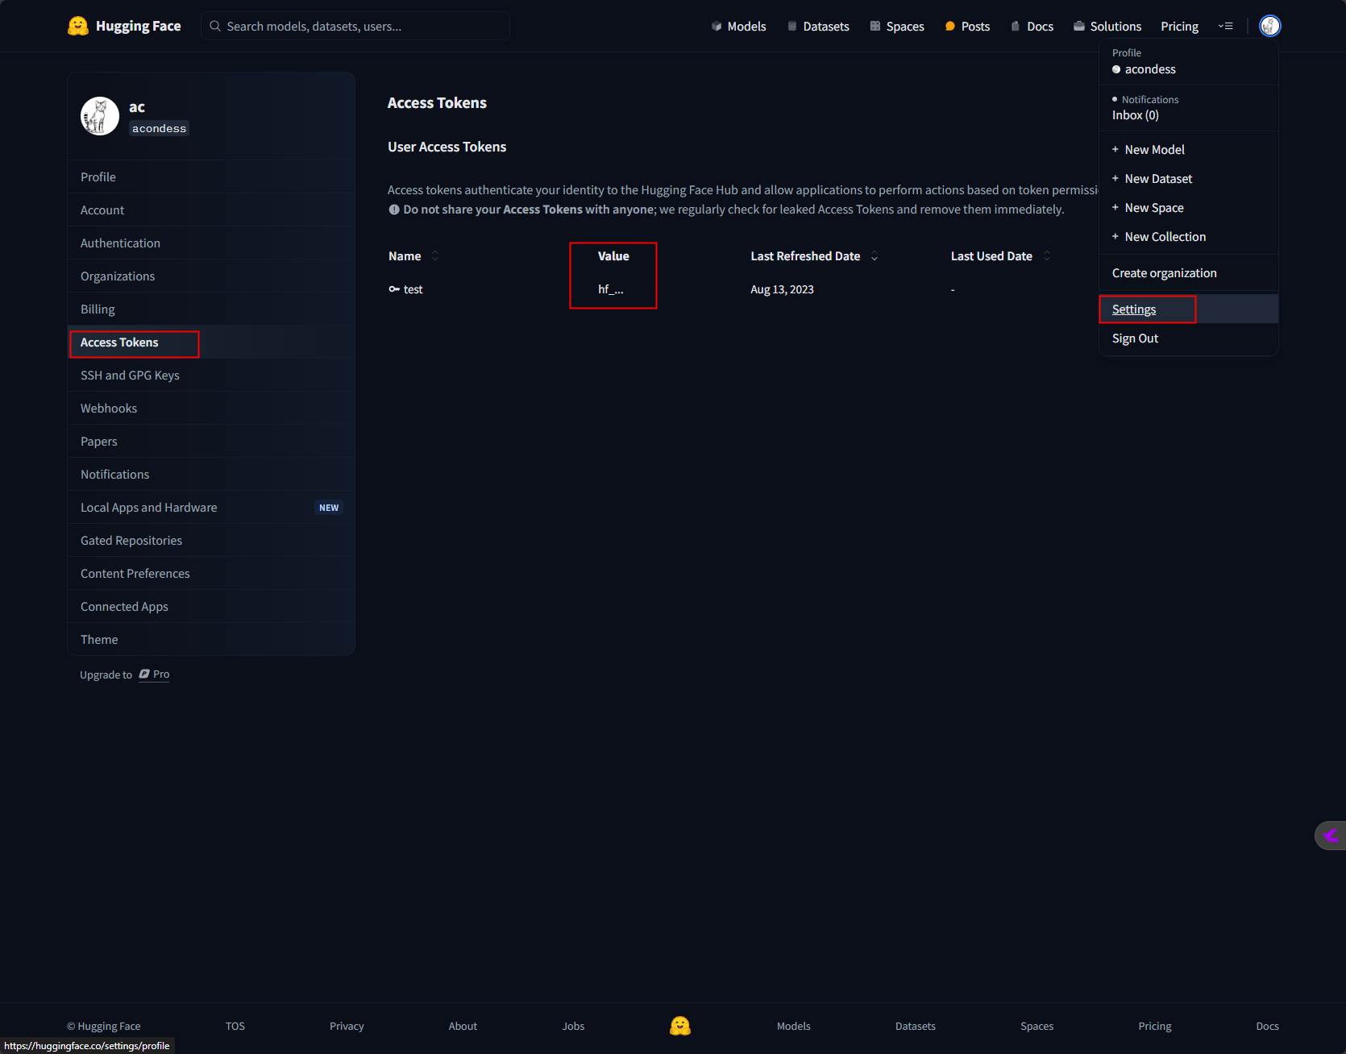Click Sign Out in dropdown menu
The width and height of the screenshot is (1346, 1054).
point(1189,338)
